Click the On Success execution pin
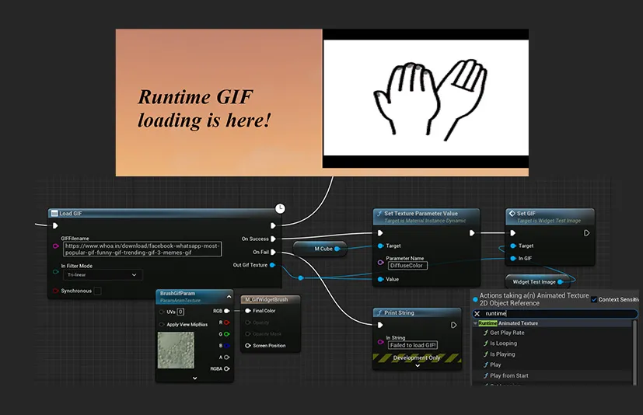This screenshot has width=643, height=415. (273, 239)
